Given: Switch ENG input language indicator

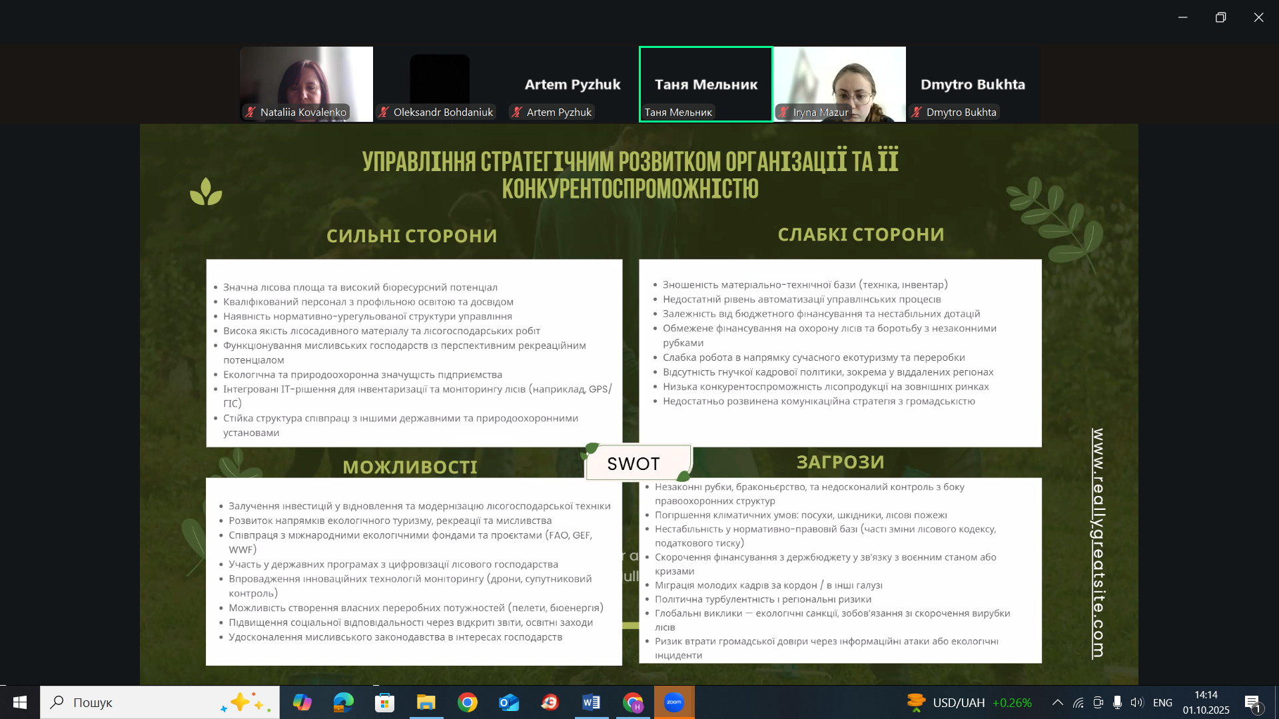Looking at the screenshot, I should pyautogui.click(x=1162, y=702).
